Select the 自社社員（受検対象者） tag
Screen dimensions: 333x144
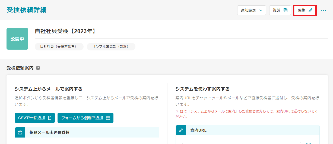(58, 47)
